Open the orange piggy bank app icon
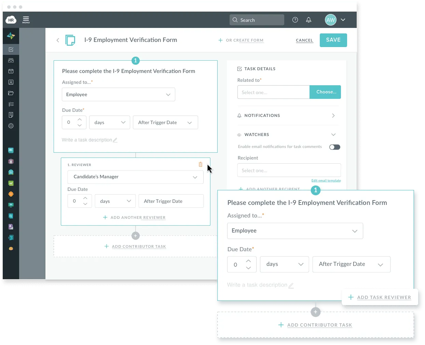The image size is (425, 345). (11, 249)
